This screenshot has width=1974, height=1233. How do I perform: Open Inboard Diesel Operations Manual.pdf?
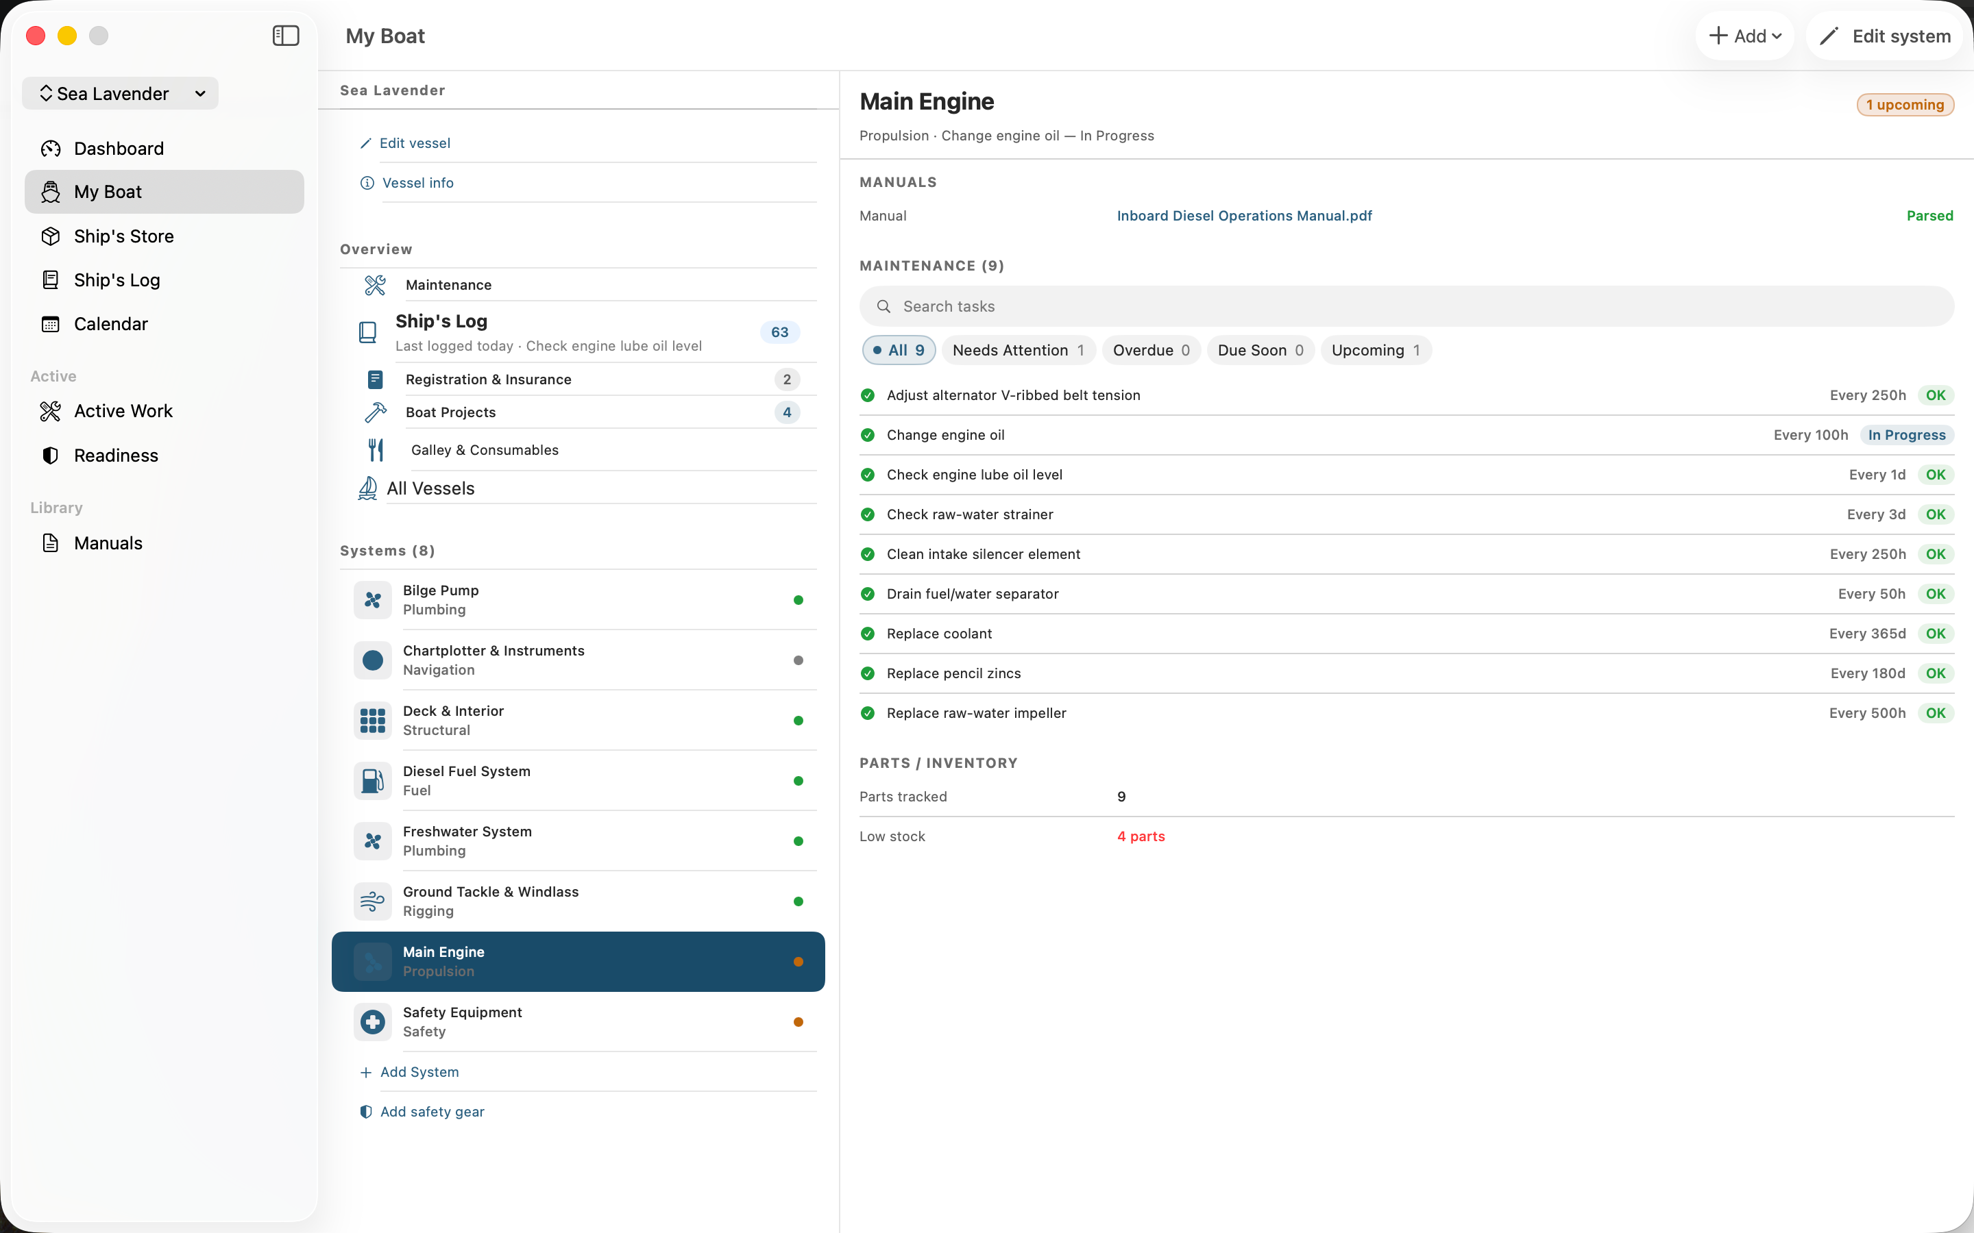pos(1244,215)
